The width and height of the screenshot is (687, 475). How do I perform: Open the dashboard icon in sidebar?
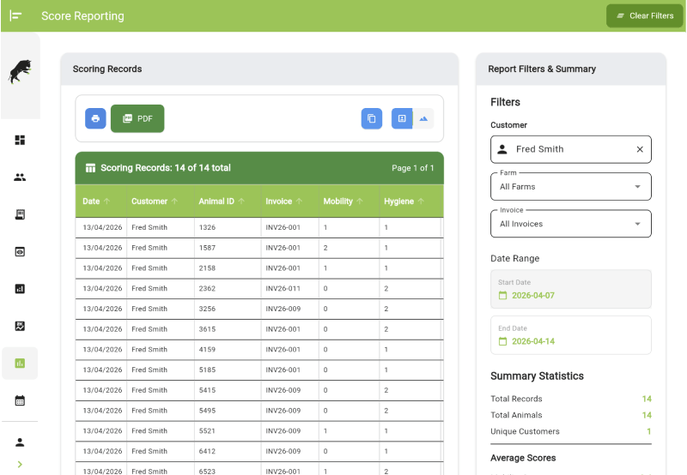pos(20,140)
